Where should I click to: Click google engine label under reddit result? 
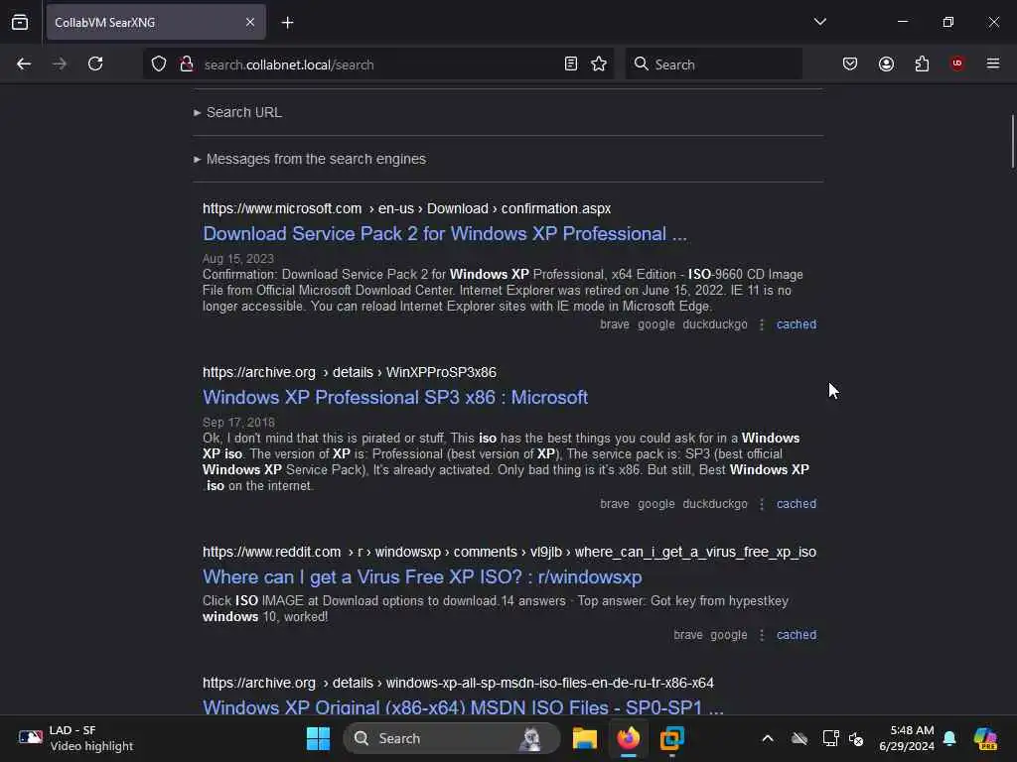[728, 634]
